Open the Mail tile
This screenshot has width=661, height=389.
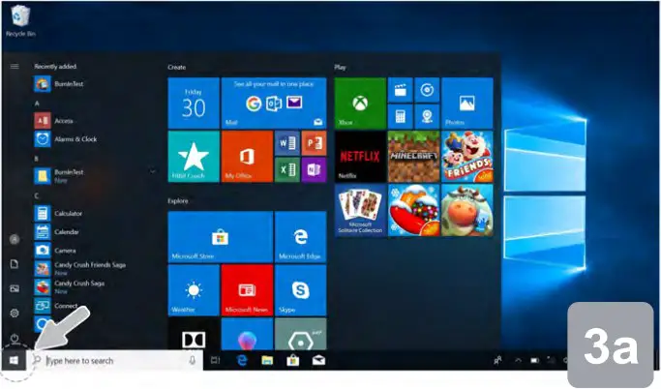click(274, 103)
